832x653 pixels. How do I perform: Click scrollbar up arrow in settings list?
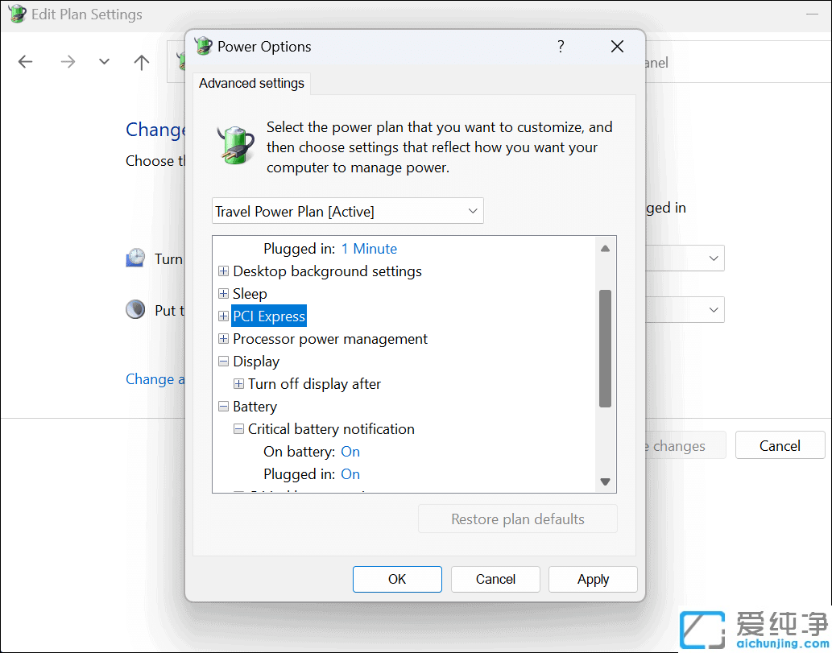point(606,248)
